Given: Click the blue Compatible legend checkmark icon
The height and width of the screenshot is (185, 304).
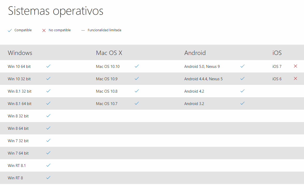Looking at the screenshot, I should click(x=10, y=30).
